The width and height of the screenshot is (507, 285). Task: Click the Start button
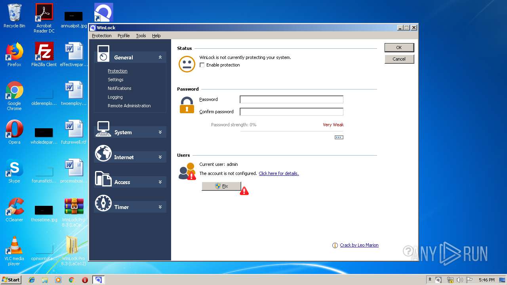tap(11, 280)
